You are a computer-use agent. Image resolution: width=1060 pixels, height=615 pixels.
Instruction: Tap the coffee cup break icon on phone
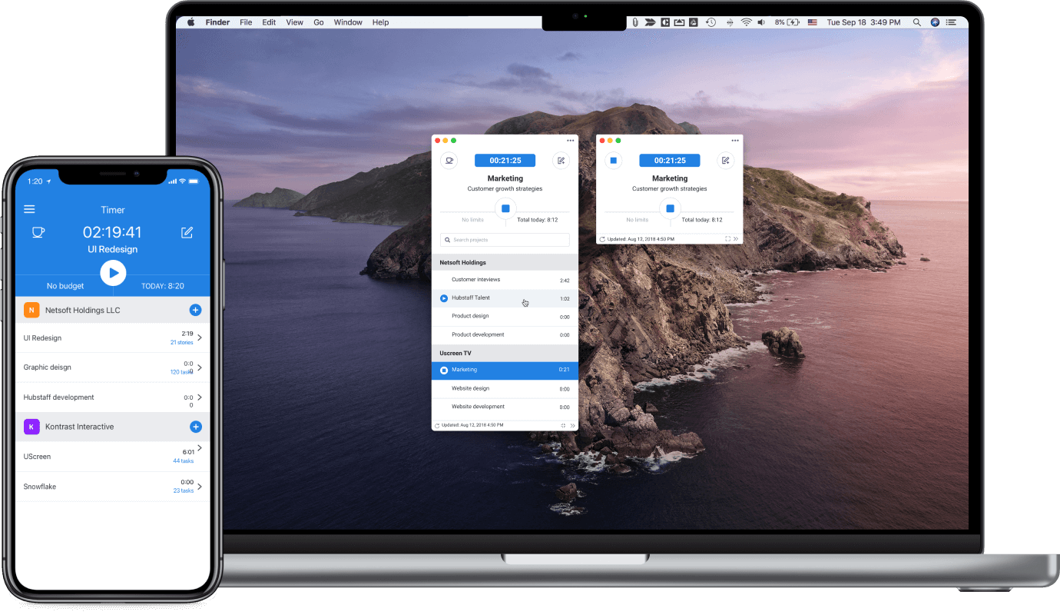click(x=38, y=232)
